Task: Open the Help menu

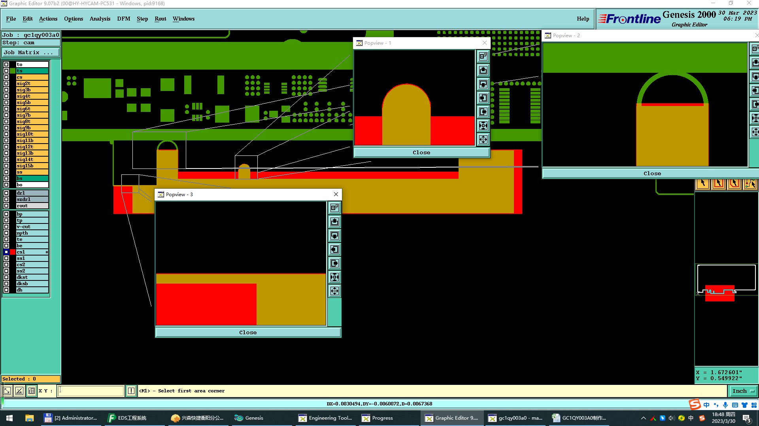Action: tap(583, 19)
